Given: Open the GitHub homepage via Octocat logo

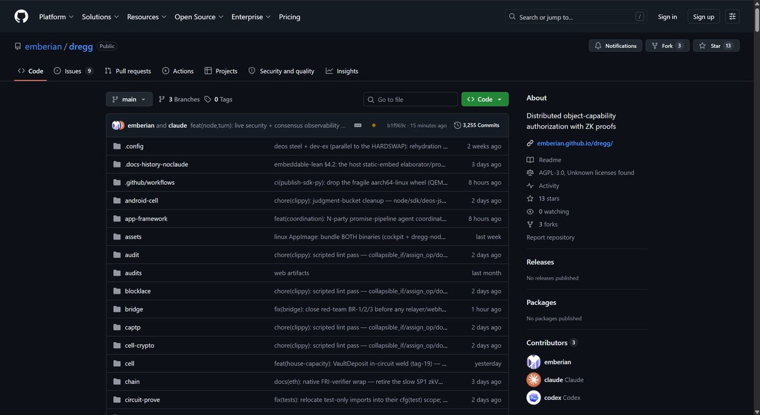Looking at the screenshot, I should 21,16.
